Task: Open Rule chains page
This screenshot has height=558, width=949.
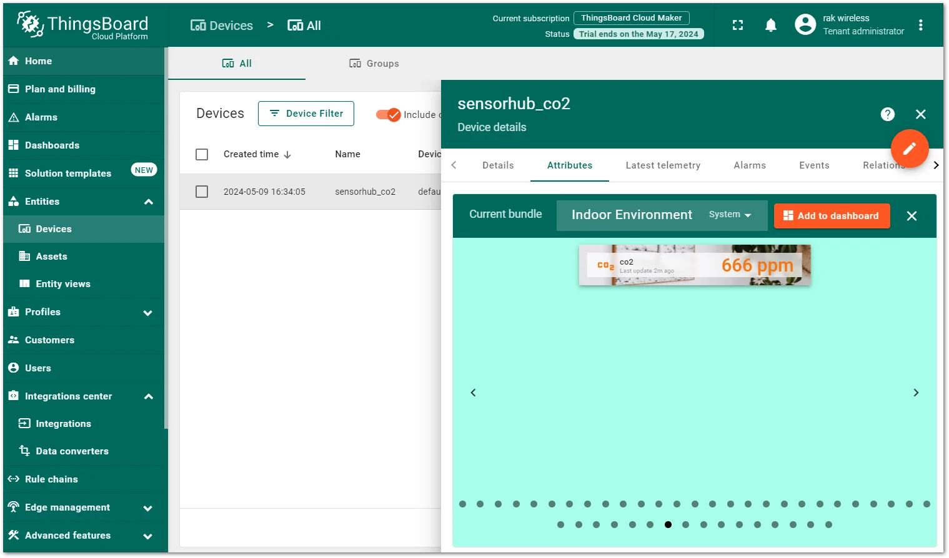Action: pyautogui.click(x=84, y=479)
